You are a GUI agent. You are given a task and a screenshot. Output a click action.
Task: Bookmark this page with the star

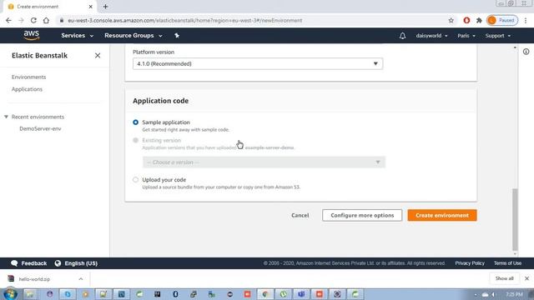[451, 20]
